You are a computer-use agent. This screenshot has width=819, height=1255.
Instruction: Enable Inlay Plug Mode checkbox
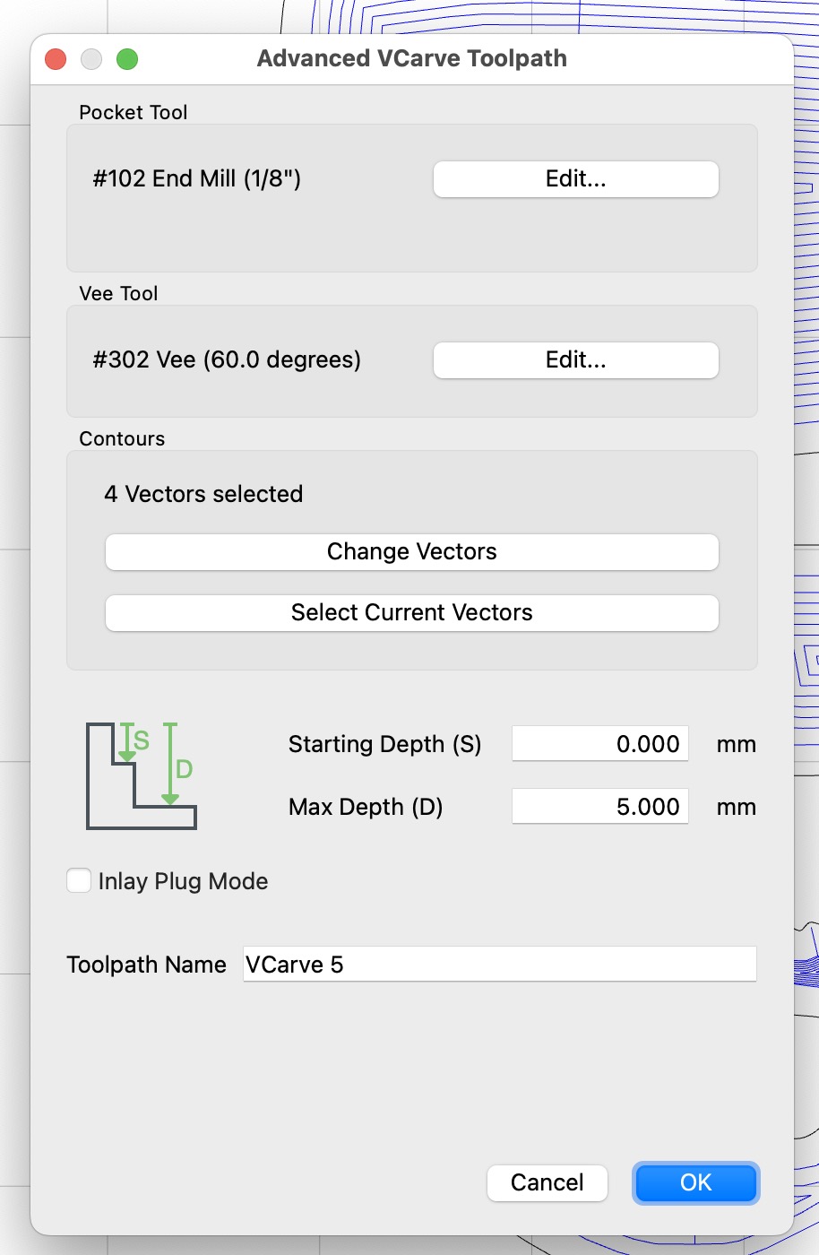point(79,880)
